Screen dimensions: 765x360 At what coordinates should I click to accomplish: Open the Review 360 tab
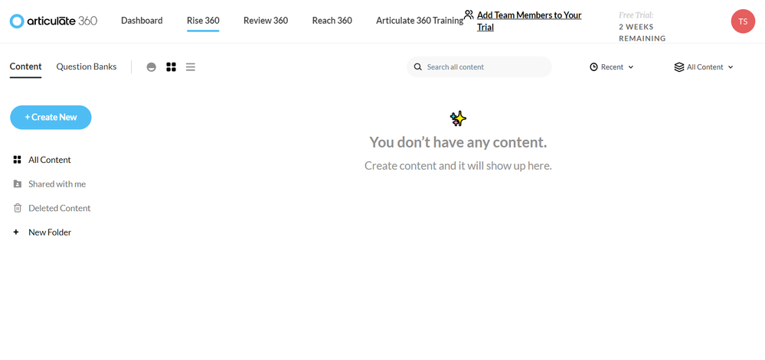click(x=266, y=21)
